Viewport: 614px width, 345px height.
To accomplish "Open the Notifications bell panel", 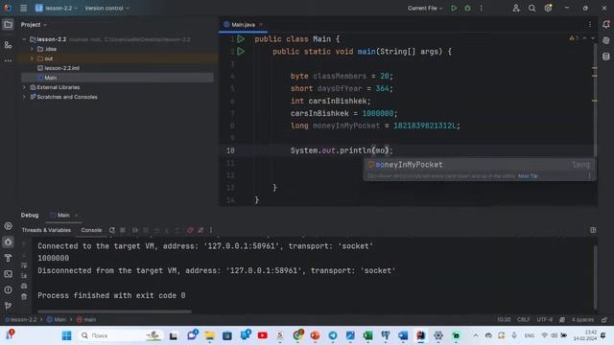I will coord(606,24).
